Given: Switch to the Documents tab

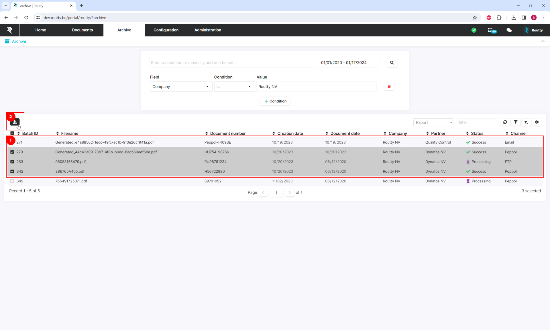Looking at the screenshot, I should (x=82, y=30).
